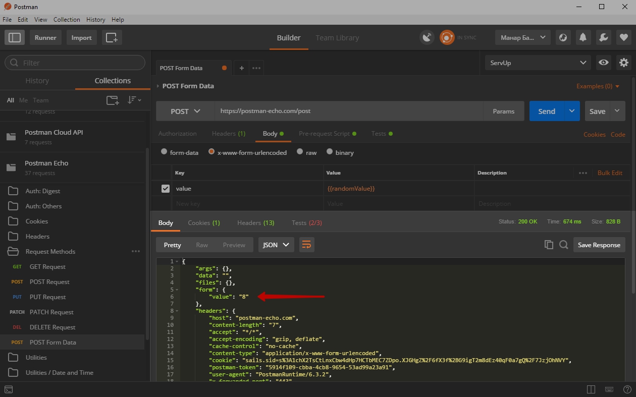Click the Params button
This screenshot has width=636, height=397.
tap(504, 111)
